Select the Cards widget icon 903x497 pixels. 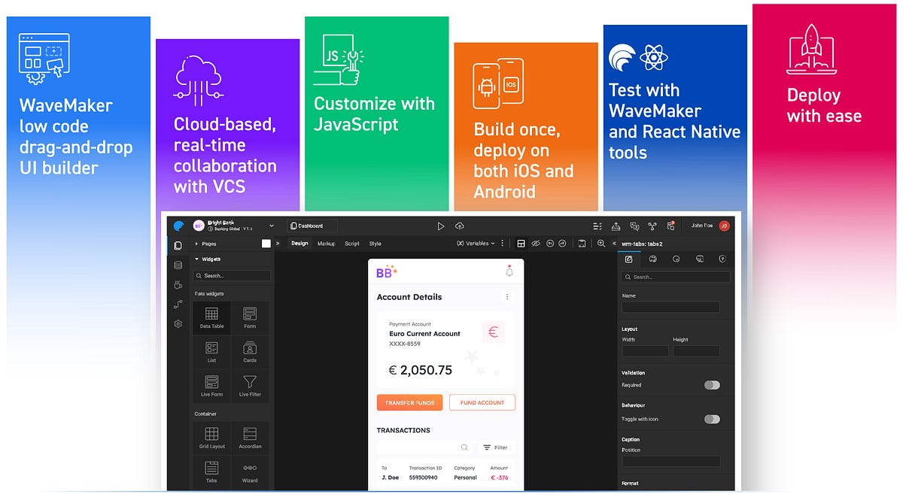(250, 351)
